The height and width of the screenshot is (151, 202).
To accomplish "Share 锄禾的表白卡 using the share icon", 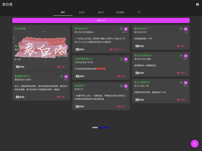I will [x=186, y=29].
